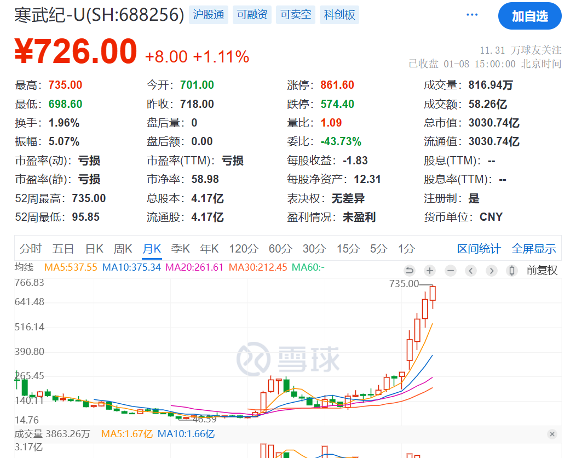The height and width of the screenshot is (458, 576).
Task: Close the volume indicator panel
Action: tap(552, 434)
